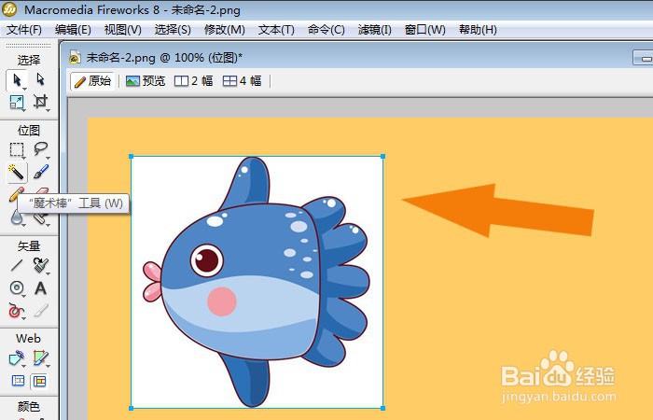
Task: Choose the Scale tool
Action: [17, 102]
